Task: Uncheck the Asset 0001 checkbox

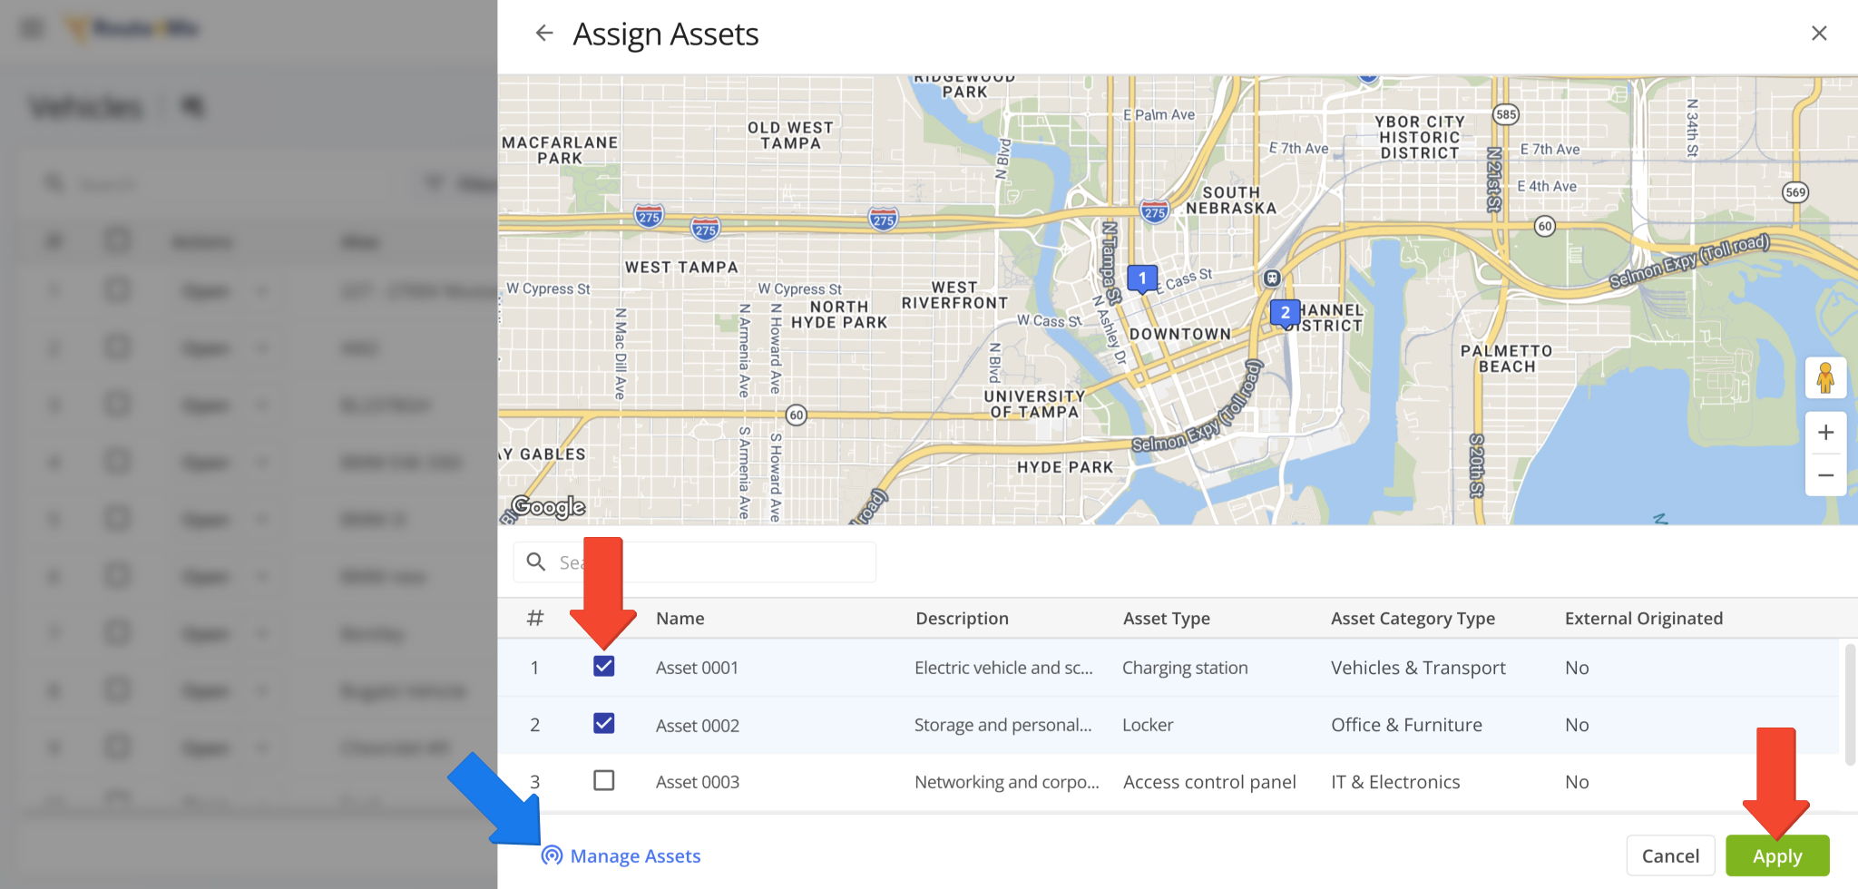Action: 603,667
